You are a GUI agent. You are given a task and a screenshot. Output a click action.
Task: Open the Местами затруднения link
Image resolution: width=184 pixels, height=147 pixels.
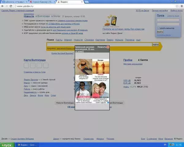point(133,64)
